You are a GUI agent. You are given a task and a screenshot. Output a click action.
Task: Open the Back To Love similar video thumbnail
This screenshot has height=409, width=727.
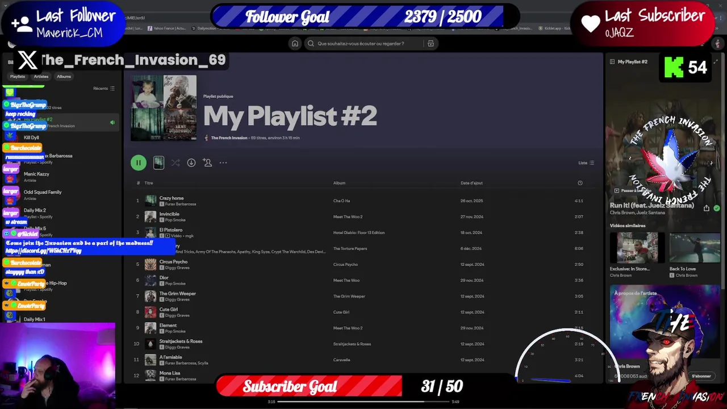click(695, 247)
